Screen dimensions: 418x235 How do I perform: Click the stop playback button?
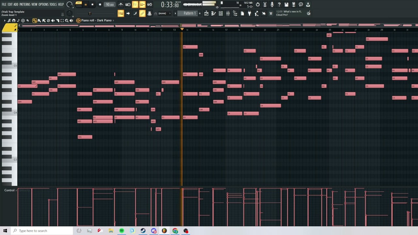pyautogui.click(x=92, y=5)
